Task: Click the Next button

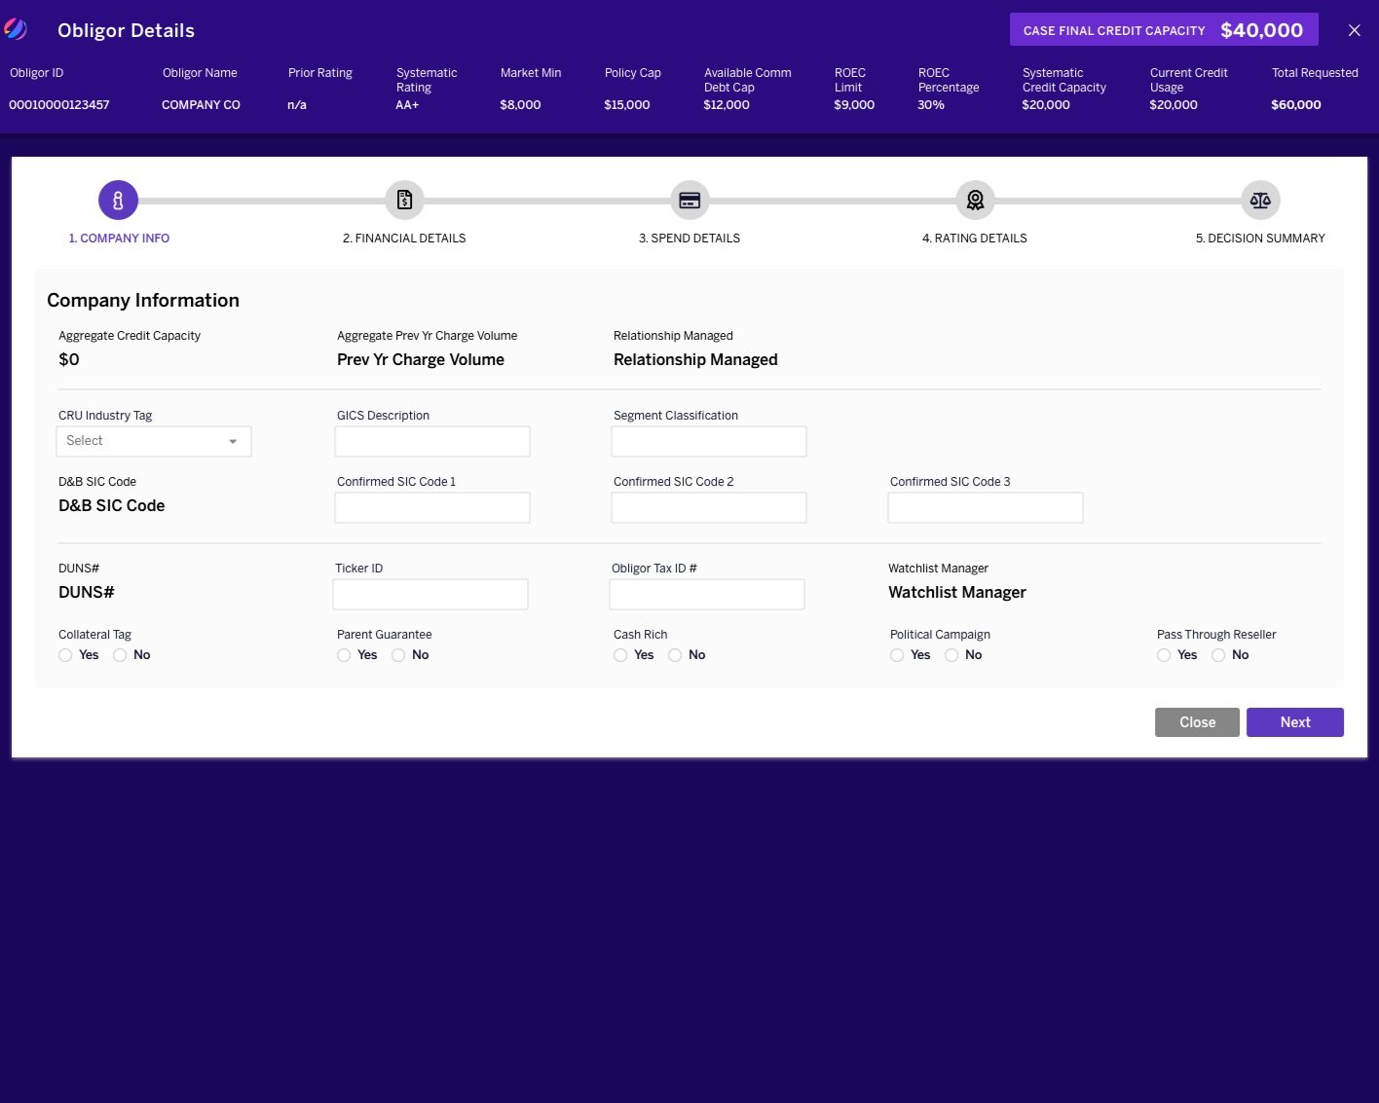Action: pos(1295,722)
